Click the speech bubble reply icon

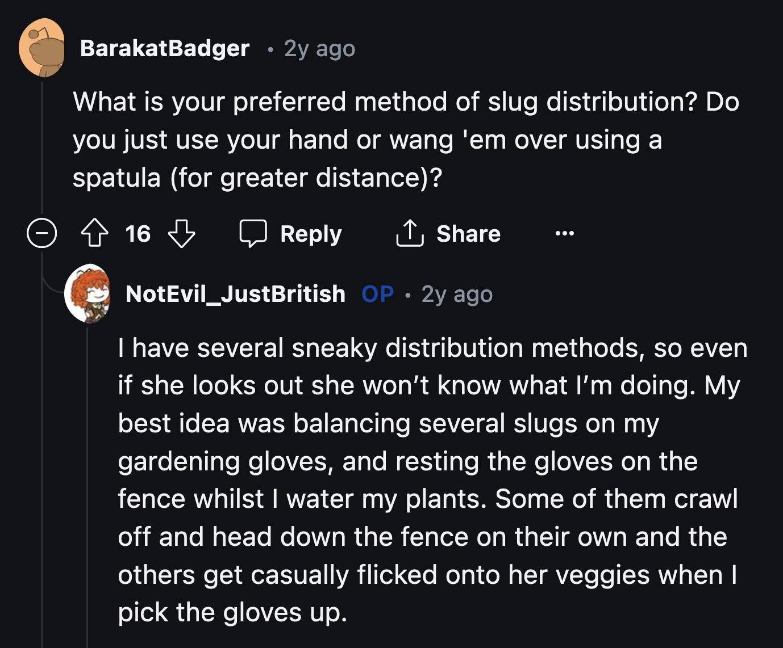click(253, 233)
